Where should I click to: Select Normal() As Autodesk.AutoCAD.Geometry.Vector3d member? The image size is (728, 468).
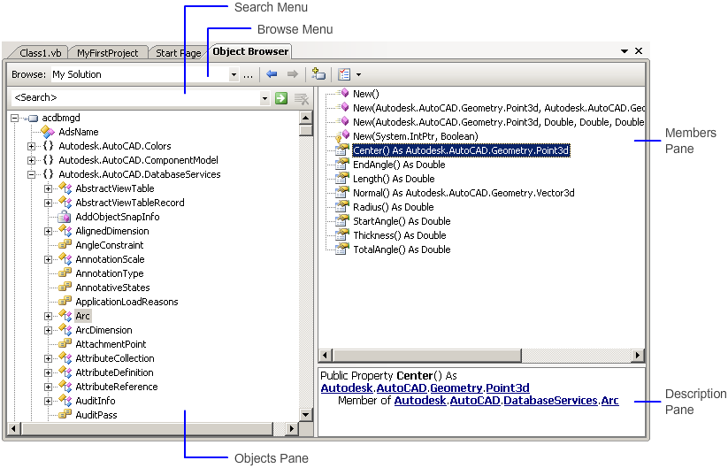(464, 193)
